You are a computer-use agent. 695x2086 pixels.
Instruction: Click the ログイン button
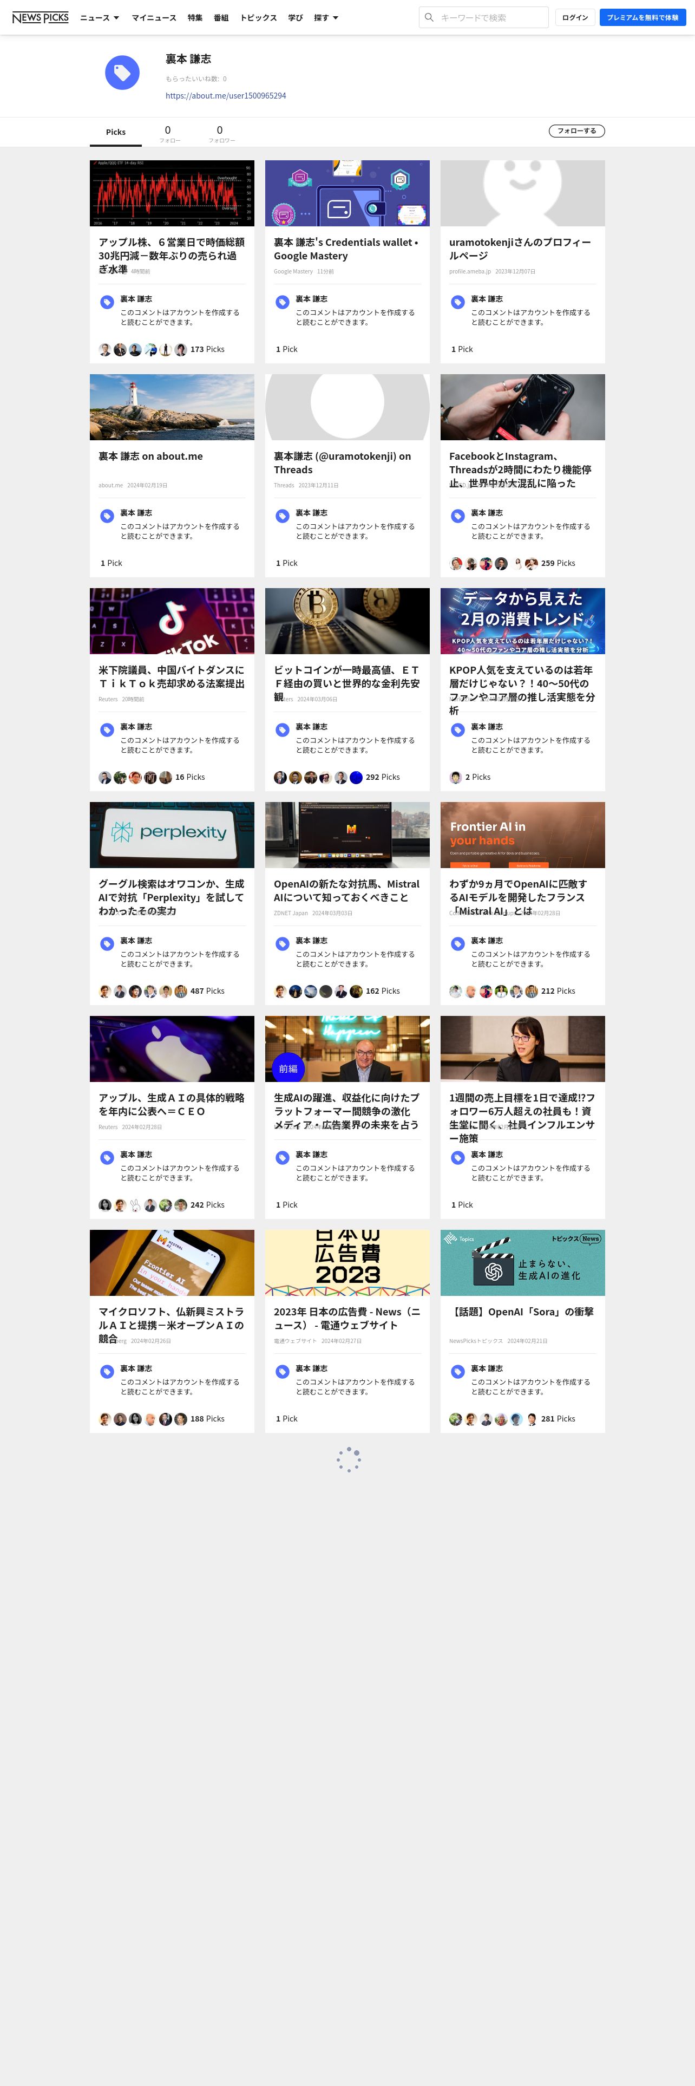point(575,17)
